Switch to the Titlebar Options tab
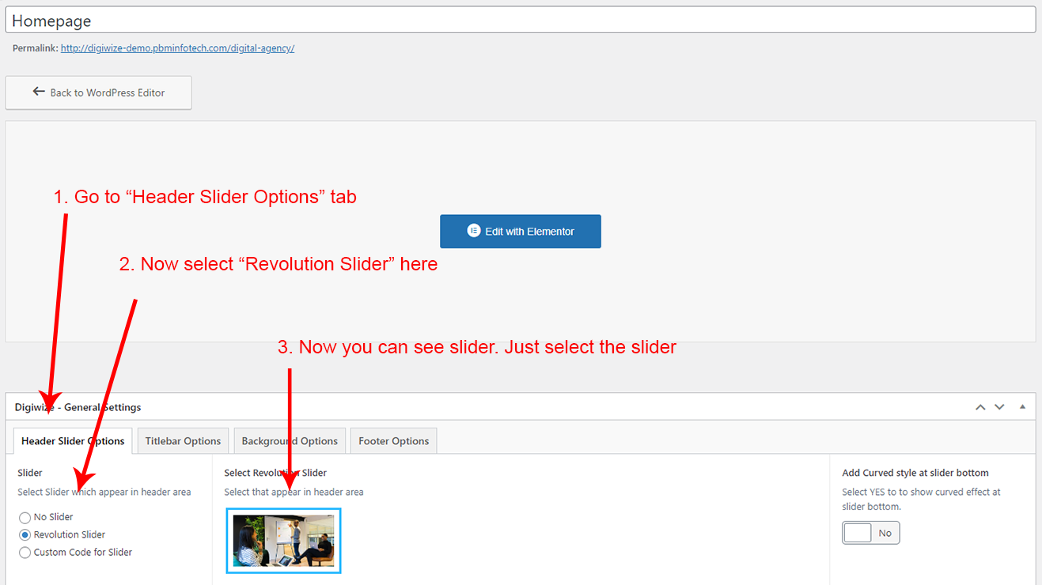This screenshot has height=585, width=1042. point(183,441)
